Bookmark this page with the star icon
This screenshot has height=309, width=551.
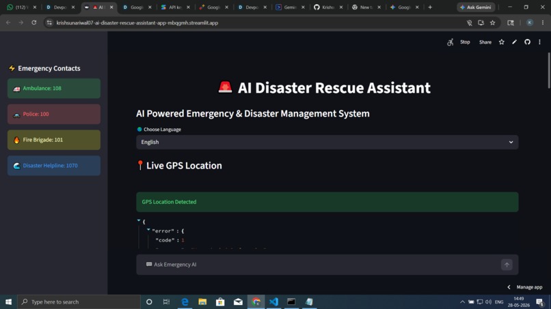(x=493, y=23)
